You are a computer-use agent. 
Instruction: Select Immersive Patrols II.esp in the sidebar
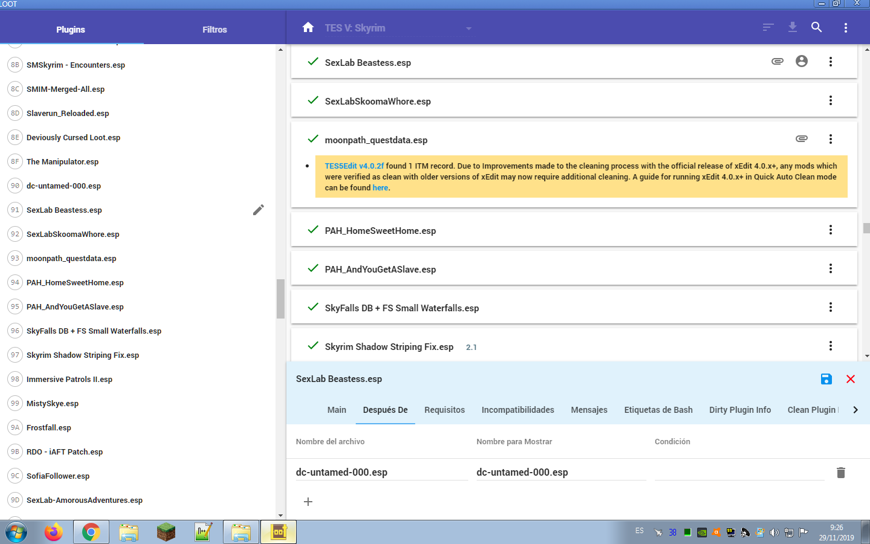69,379
